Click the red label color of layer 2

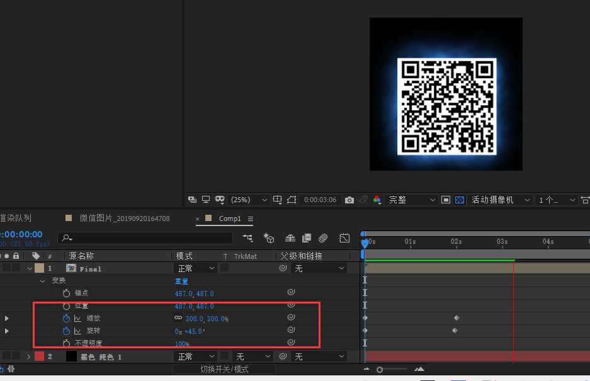39,356
